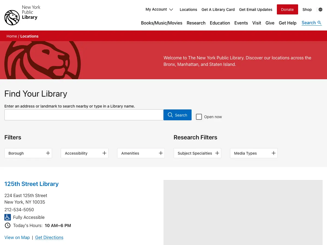Click the red Donate button
This screenshot has height=245, width=327.
(287, 10)
